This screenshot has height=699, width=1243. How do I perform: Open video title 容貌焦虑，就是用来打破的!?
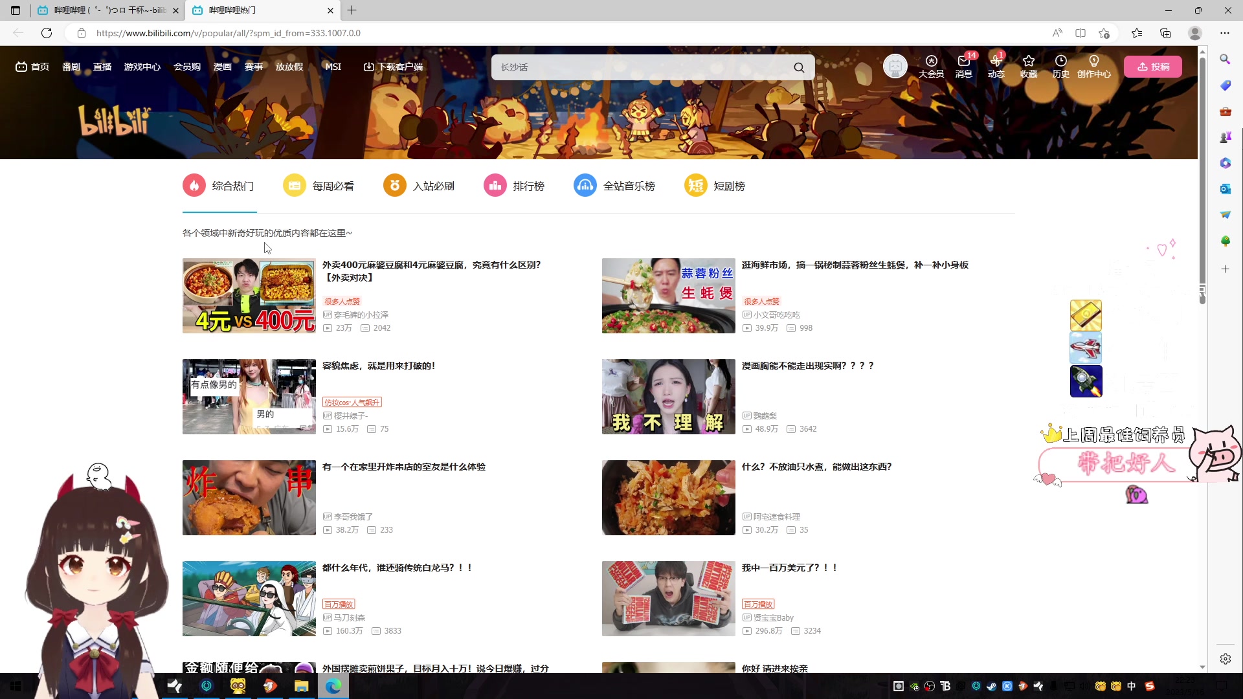tap(379, 366)
